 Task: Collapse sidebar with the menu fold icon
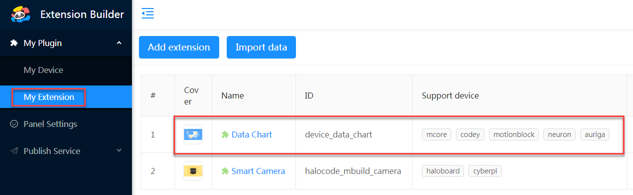147,13
